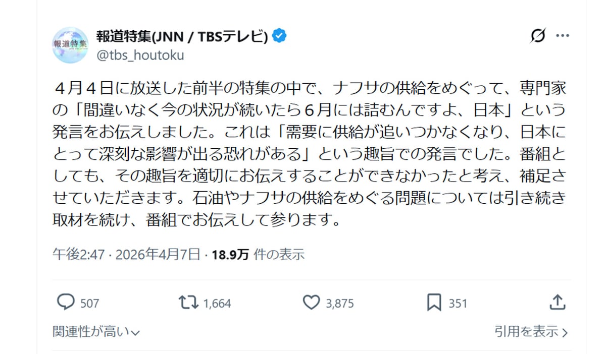Click the reply speech bubble icon
This screenshot has width=606, height=354.
tap(66, 302)
